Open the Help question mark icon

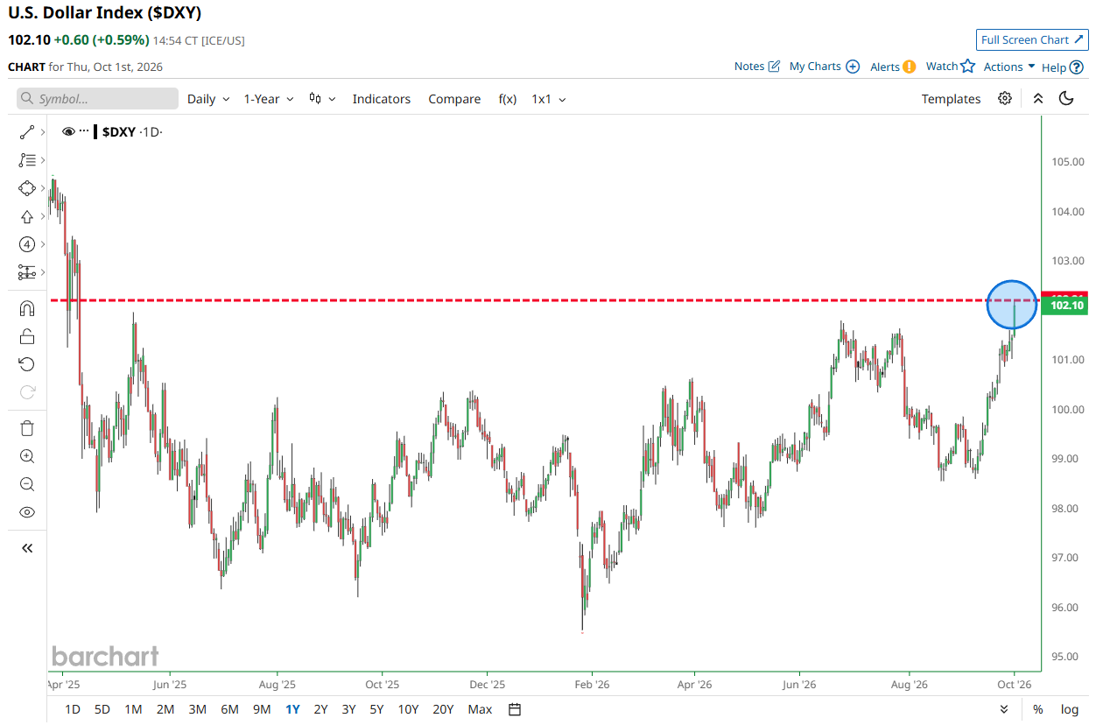(1077, 67)
